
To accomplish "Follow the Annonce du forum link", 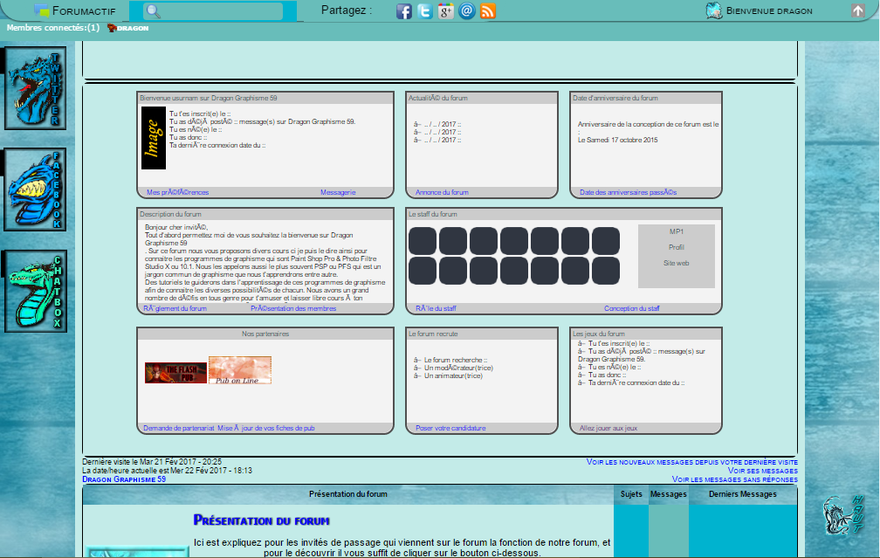I will [x=442, y=192].
